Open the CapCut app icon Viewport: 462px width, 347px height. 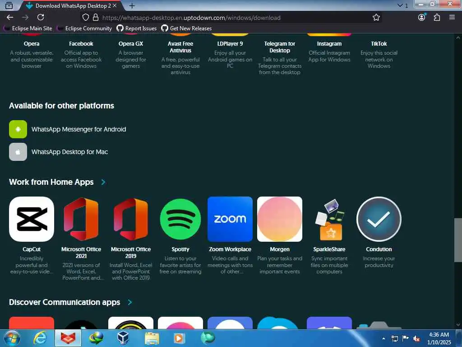click(32, 219)
